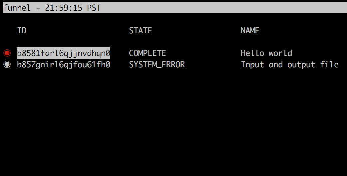The image size is (347, 176).
Task: Click the gray header bar empty area
Action: (x=223, y=8)
